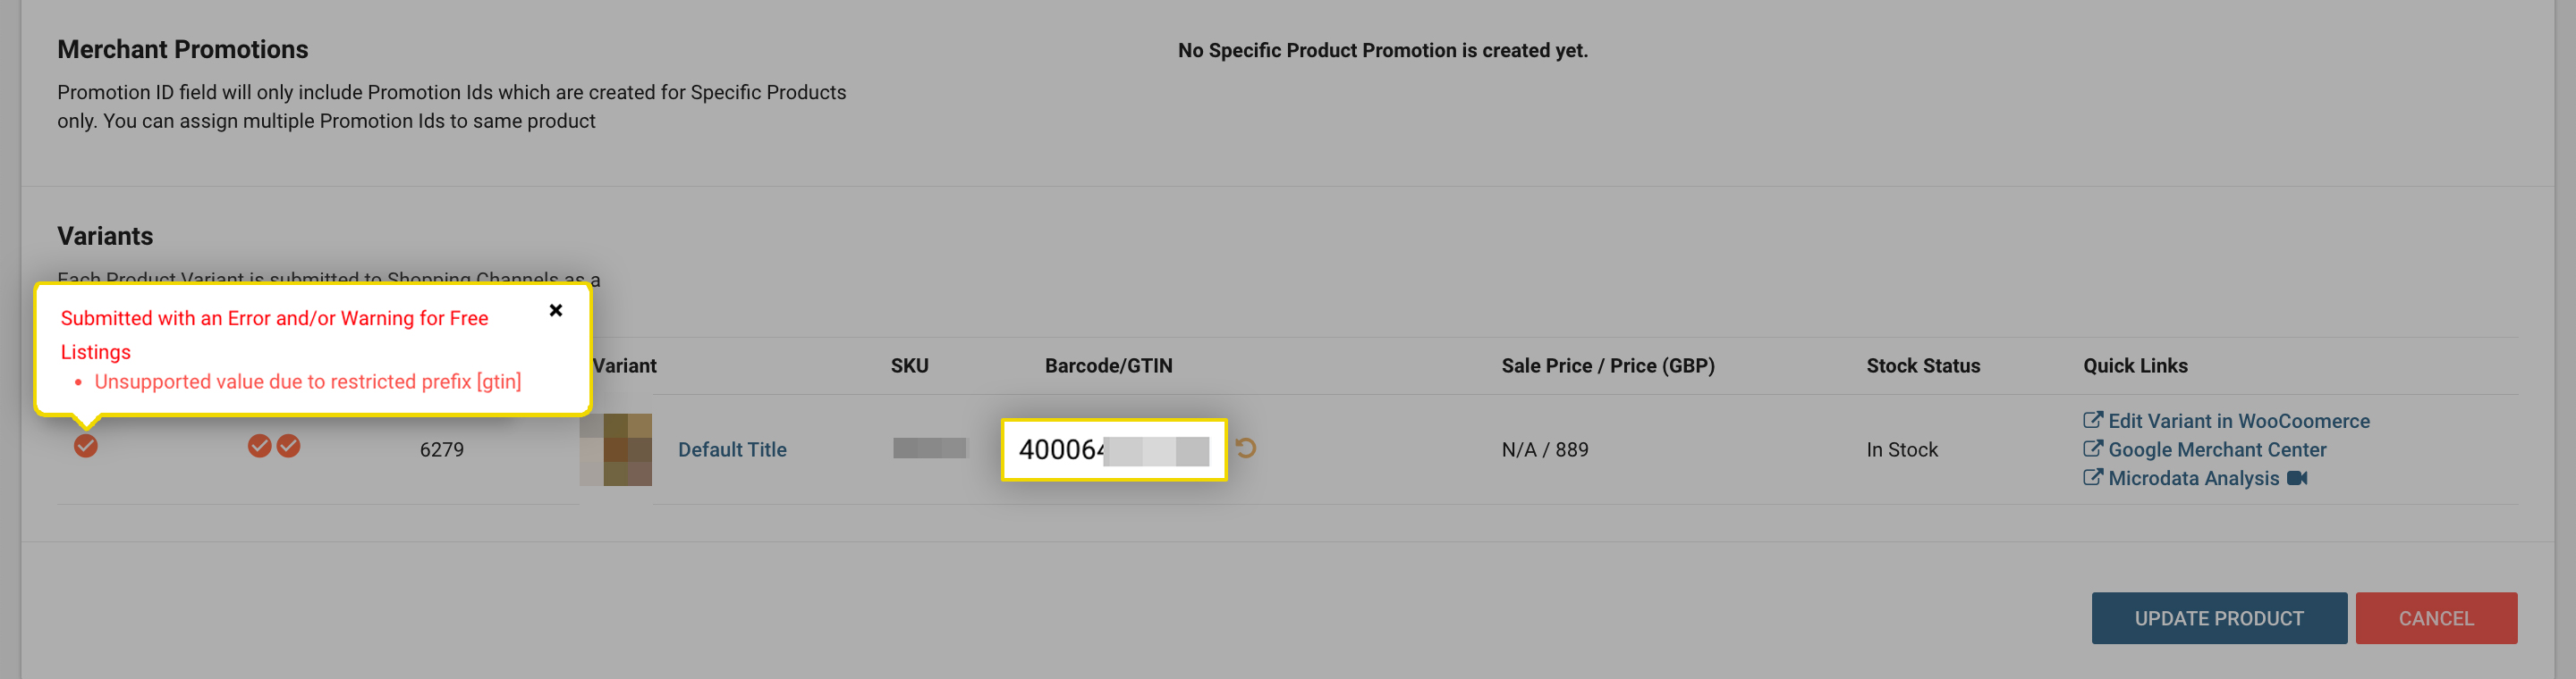
Task: Click the Stock Status column header
Action: [1923, 365]
